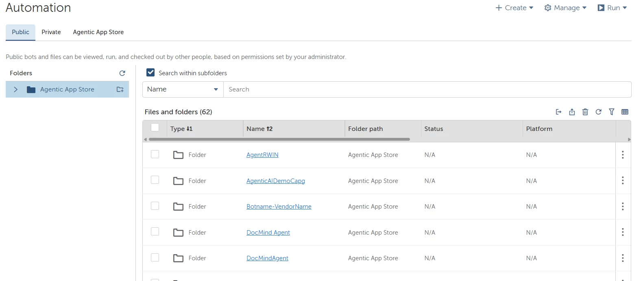The height and width of the screenshot is (281, 643).
Task: Click the folder icon in the AgentRWIN row
Action: pyautogui.click(x=178, y=155)
